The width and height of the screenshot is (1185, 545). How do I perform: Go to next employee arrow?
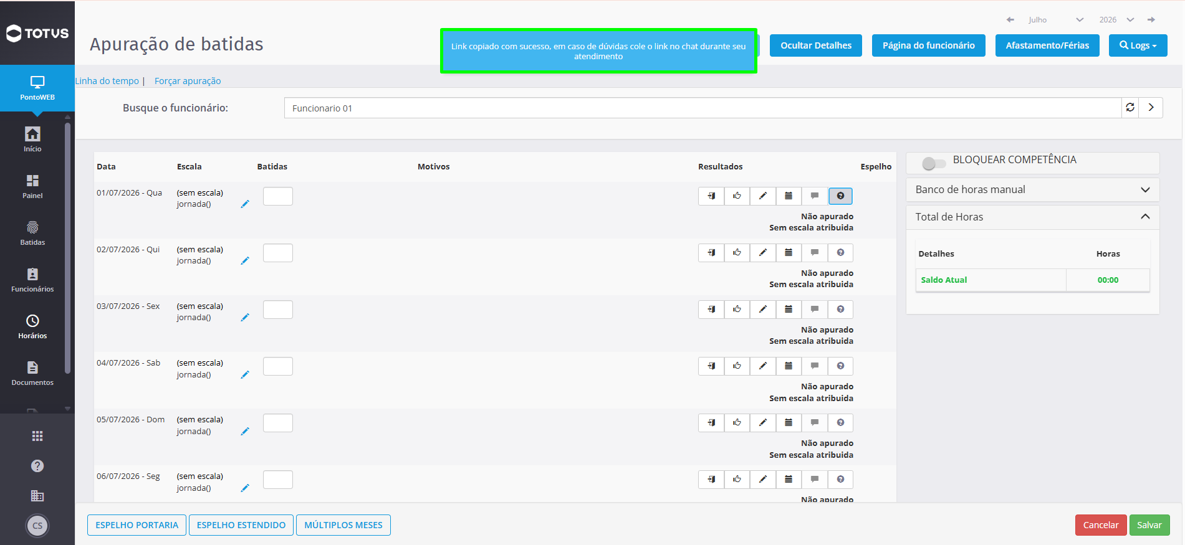1151,108
